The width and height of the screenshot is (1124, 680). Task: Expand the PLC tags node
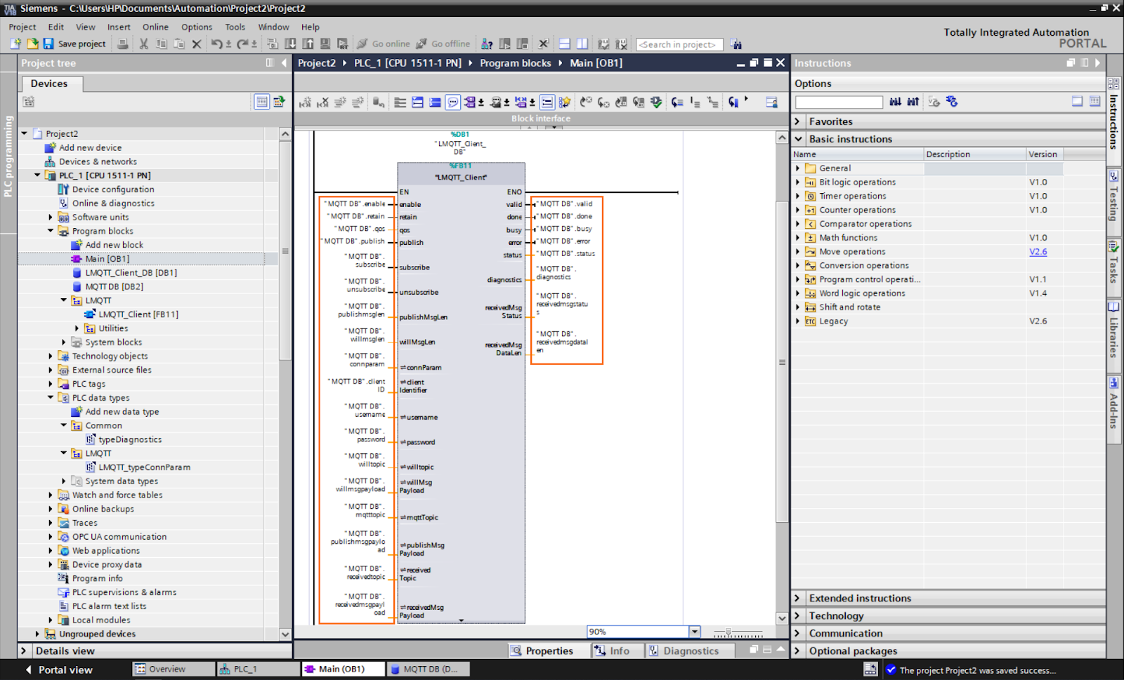click(51, 384)
